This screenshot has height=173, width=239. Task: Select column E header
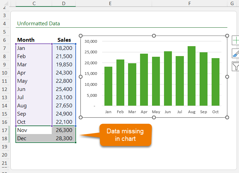[110, 3]
